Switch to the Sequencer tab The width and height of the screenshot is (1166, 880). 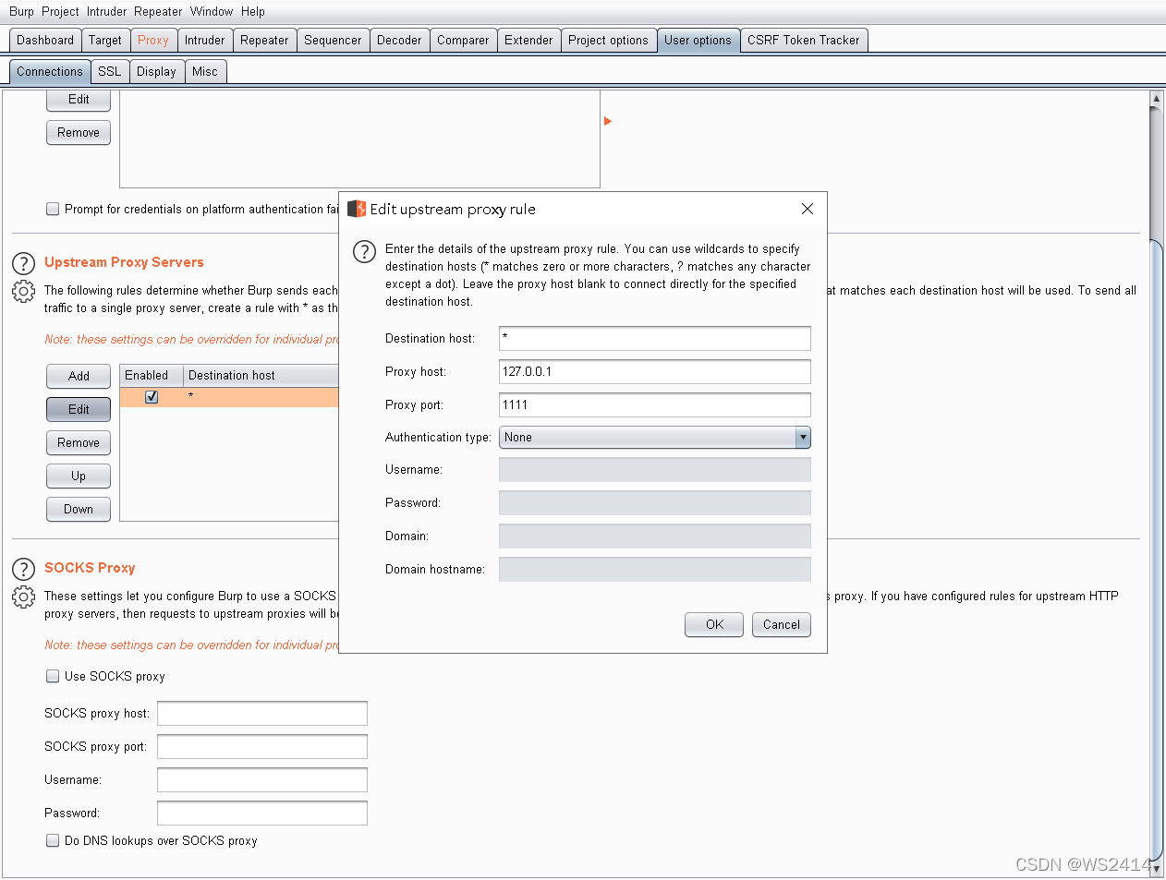(333, 40)
